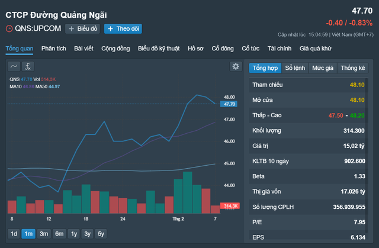Open chart settings gear icon
This screenshot has height=248, width=379.
236,67
